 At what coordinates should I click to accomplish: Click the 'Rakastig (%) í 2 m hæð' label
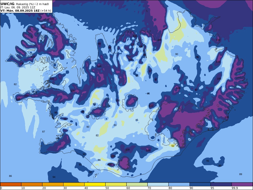pos(32,4)
